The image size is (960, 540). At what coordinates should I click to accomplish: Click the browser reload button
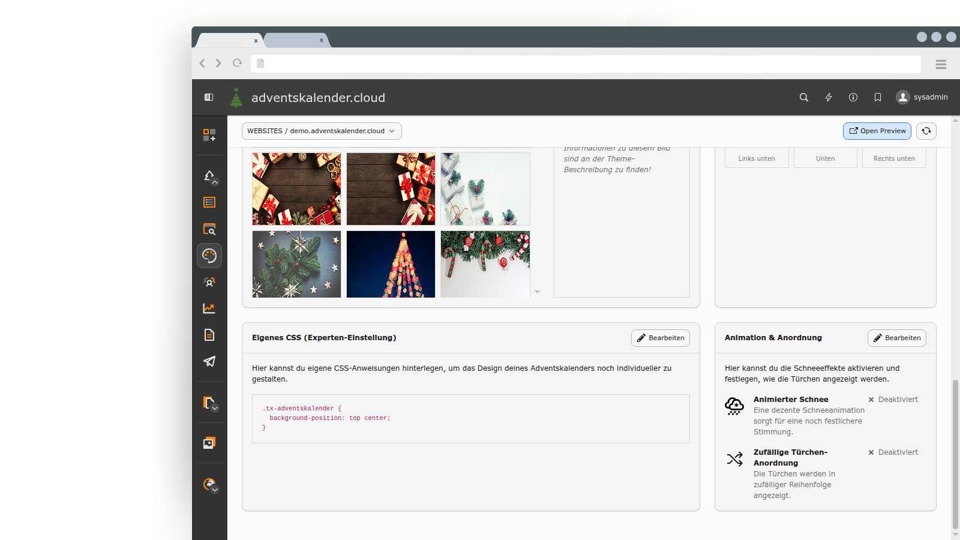[x=238, y=63]
